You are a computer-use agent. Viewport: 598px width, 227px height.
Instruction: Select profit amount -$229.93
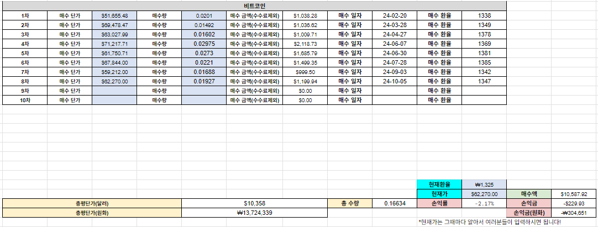(574, 203)
